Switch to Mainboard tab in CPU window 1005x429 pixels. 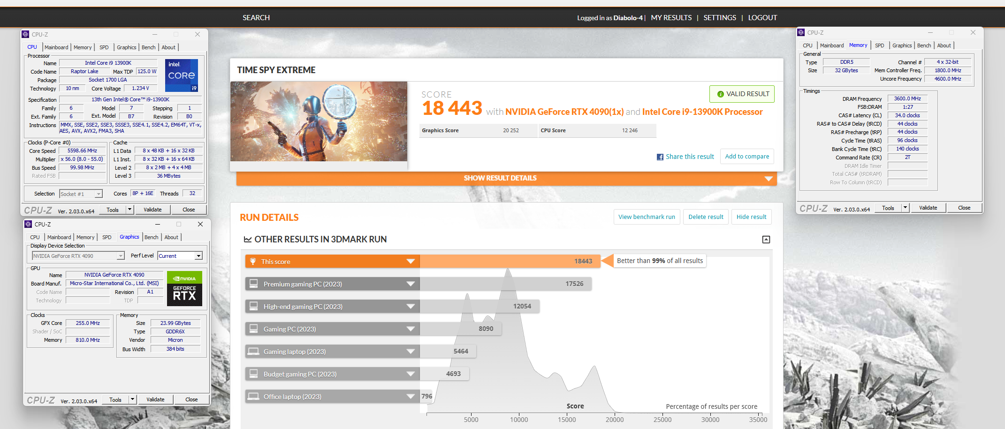pos(56,47)
